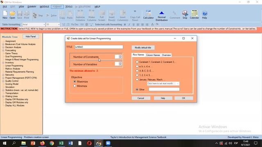Click the Autosize Columns icon
The width and height of the screenshot is (262, 147).
click(x=80, y=16)
